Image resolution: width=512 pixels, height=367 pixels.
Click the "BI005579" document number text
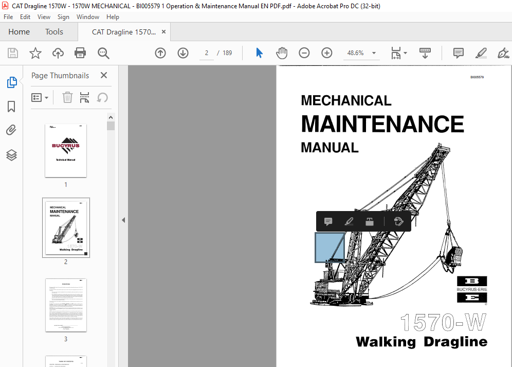click(477, 77)
